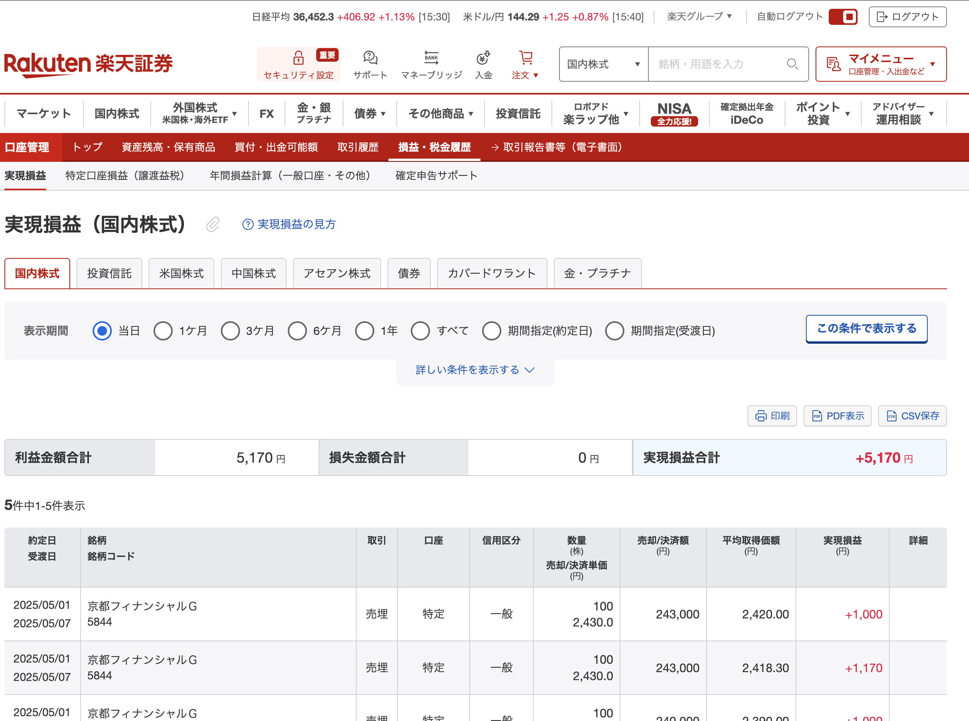
Task: Open 買付・出金可能額 menu item
Action: pyautogui.click(x=276, y=147)
